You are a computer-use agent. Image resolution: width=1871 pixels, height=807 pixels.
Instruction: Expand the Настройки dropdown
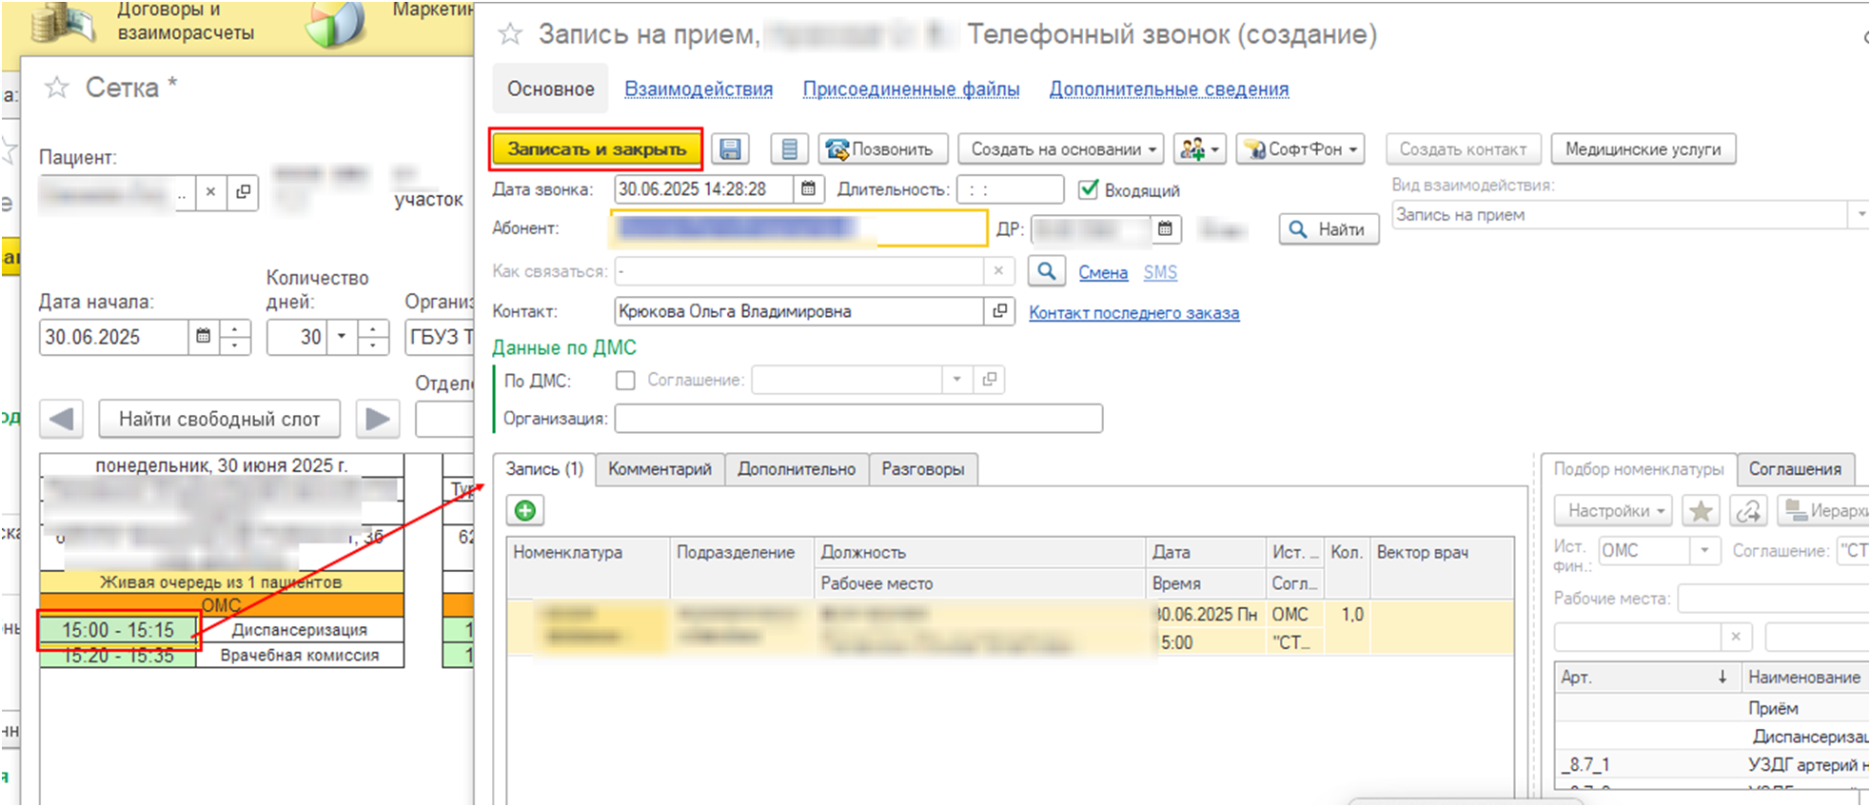pos(1614,511)
